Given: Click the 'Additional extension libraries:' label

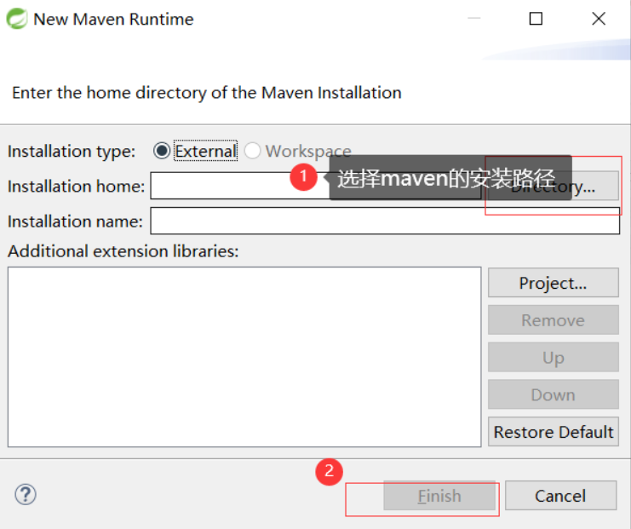Looking at the screenshot, I should (123, 251).
